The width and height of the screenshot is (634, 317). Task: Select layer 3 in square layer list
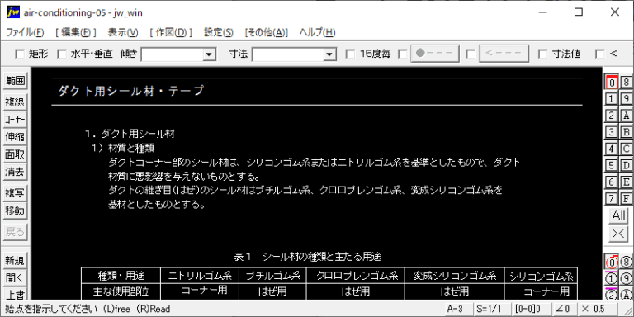[x=612, y=132]
